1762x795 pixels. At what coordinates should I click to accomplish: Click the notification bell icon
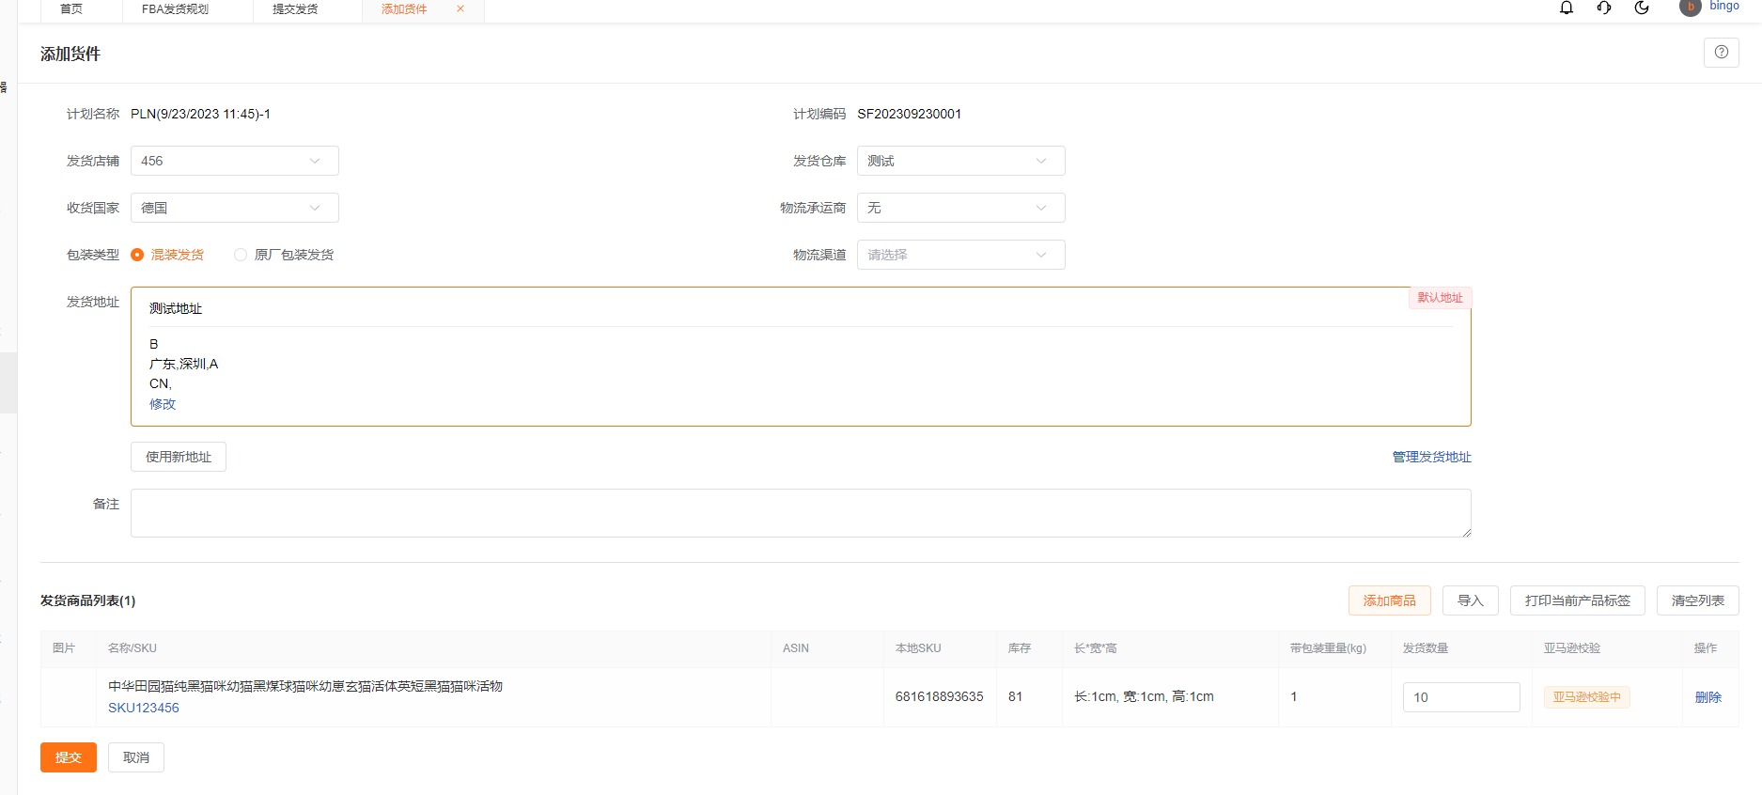pyautogui.click(x=1567, y=8)
